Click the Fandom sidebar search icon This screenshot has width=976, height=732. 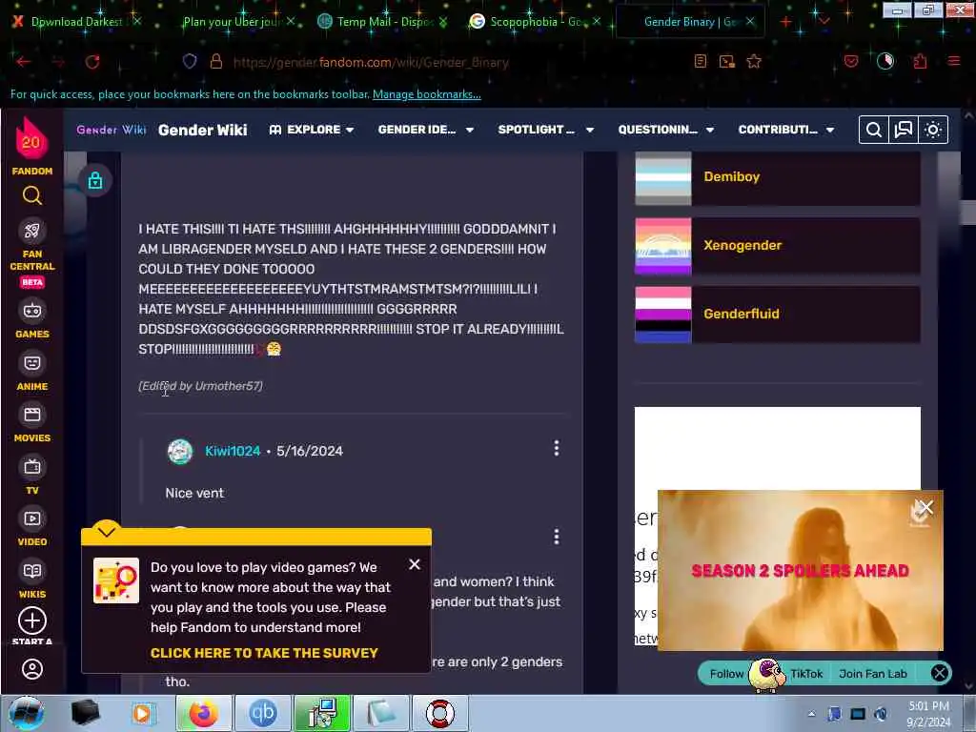(32, 196)
